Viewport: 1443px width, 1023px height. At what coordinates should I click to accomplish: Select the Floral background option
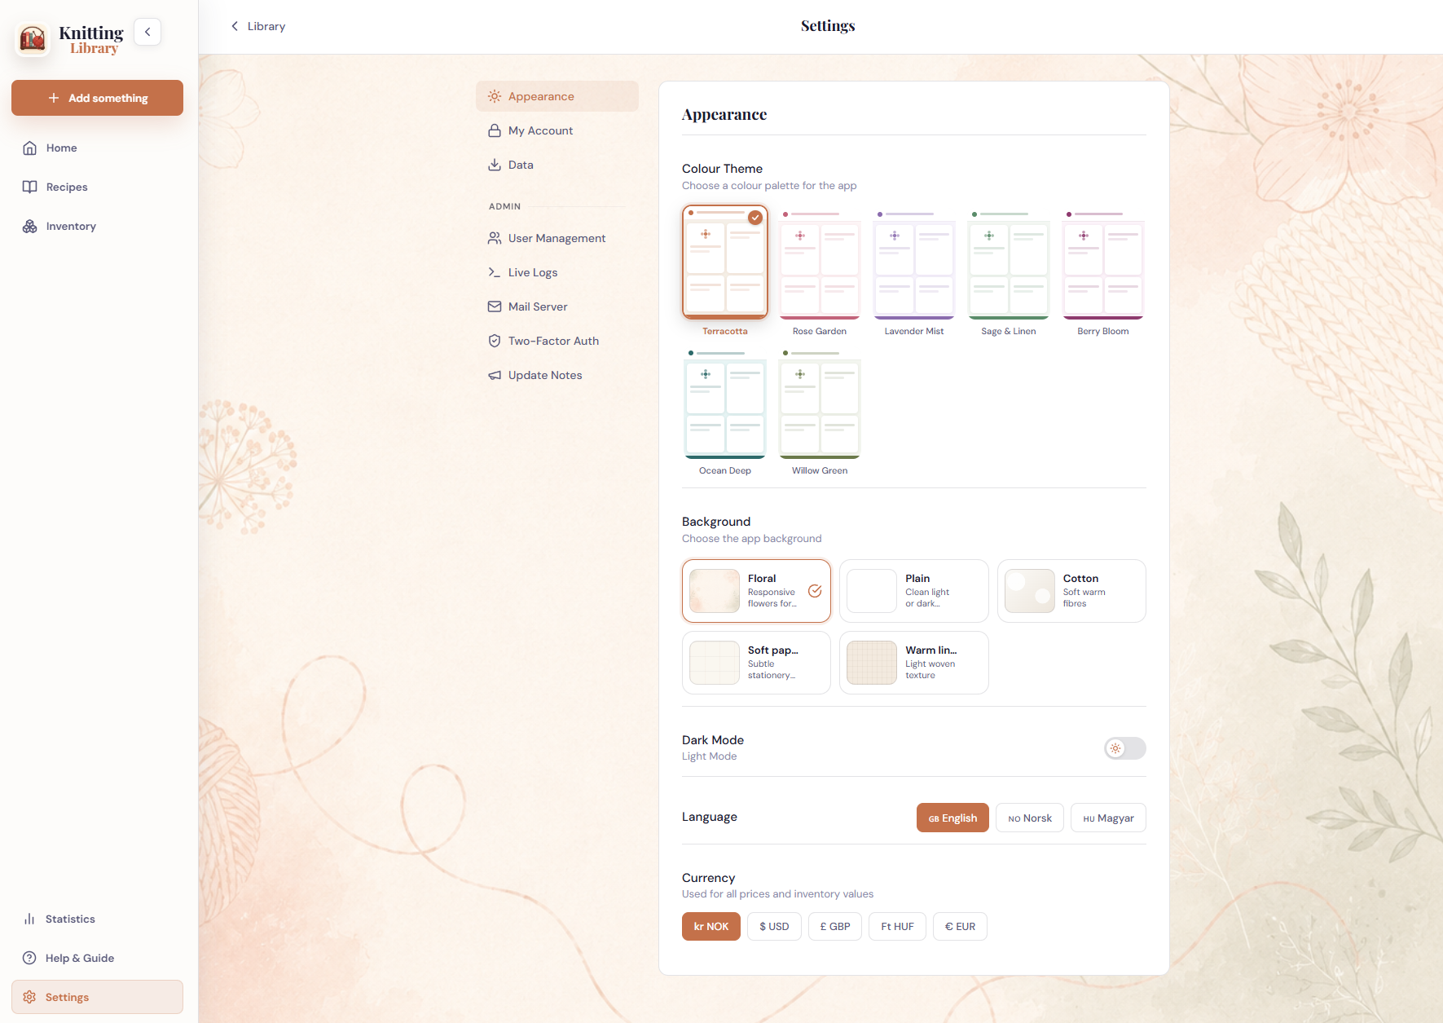point(756,591)
